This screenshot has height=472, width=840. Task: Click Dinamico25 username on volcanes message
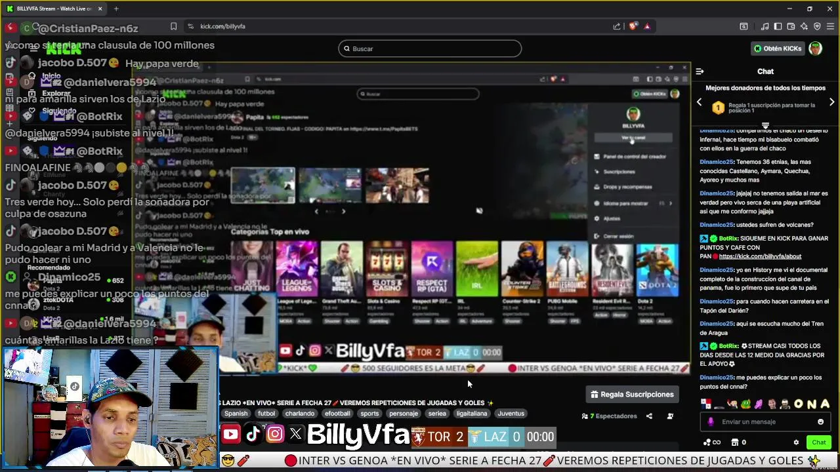click(716, 225)
